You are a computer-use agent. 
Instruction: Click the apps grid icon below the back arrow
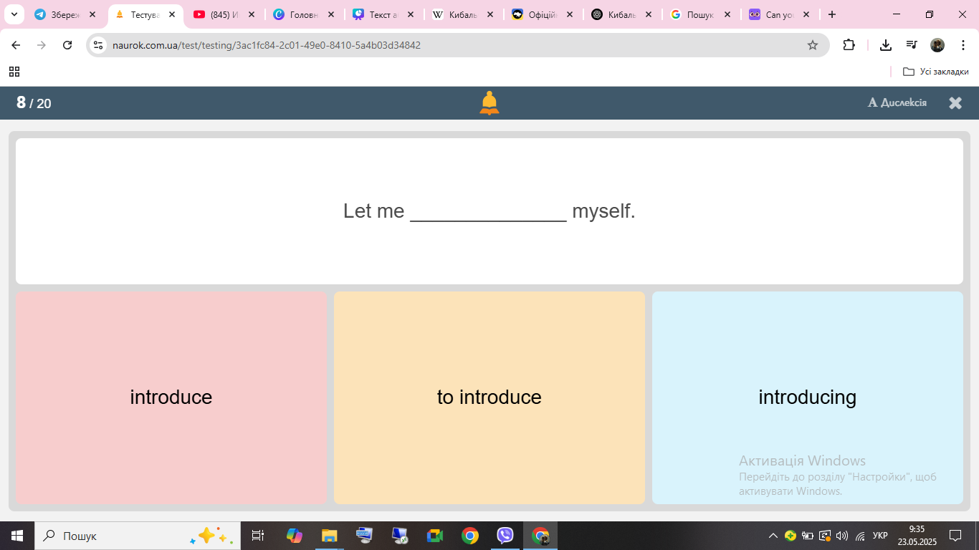tap(14, 72)
